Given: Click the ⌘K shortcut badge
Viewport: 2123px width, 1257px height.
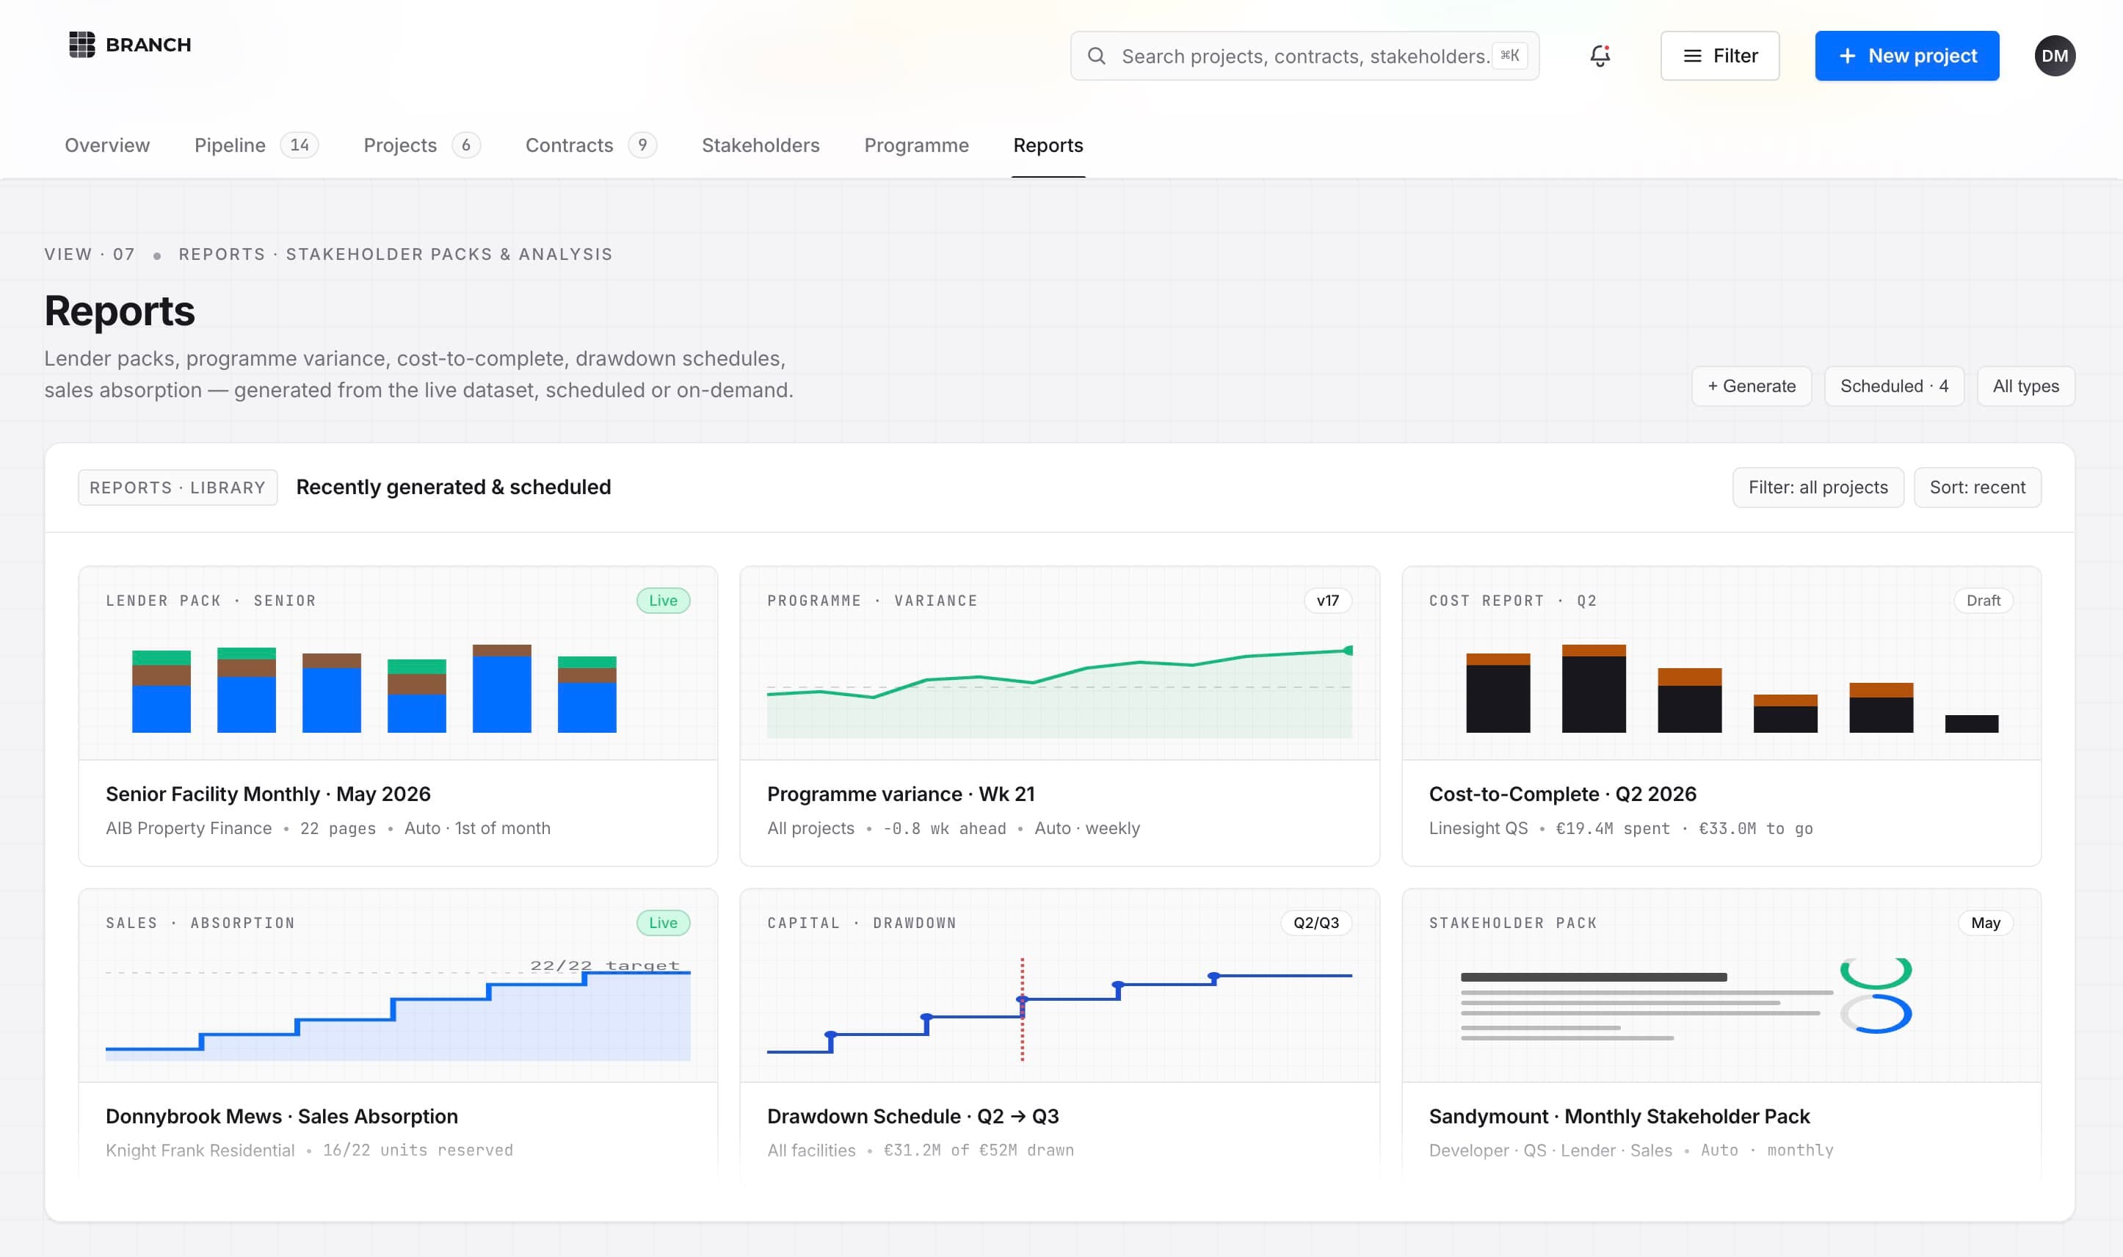Looking at the screenshot, I should pos(1510,56).
